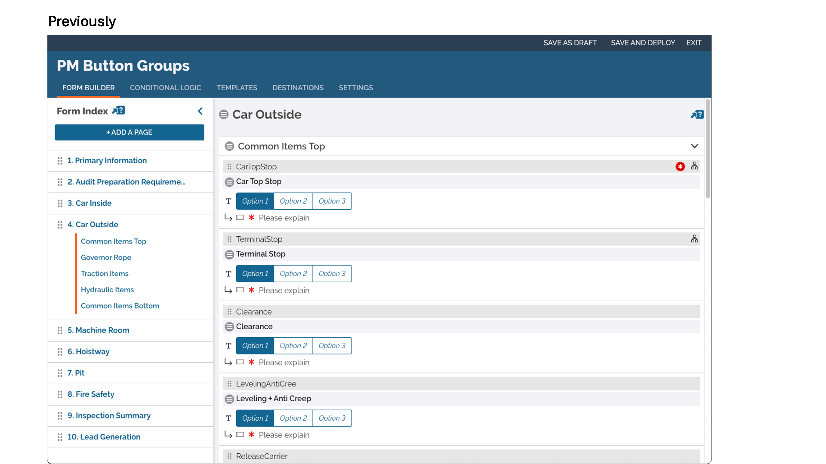
Task: Click the Car Outside page title menu icon
Action: point(224,115)
